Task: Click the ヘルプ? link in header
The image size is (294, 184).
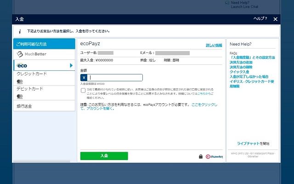Action: [x=260, y=19]
